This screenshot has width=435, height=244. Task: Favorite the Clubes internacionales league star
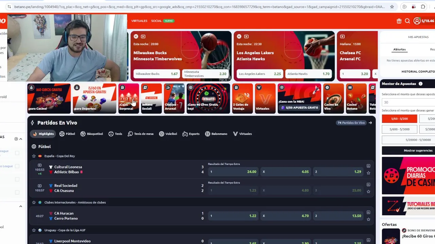point(34,202)
